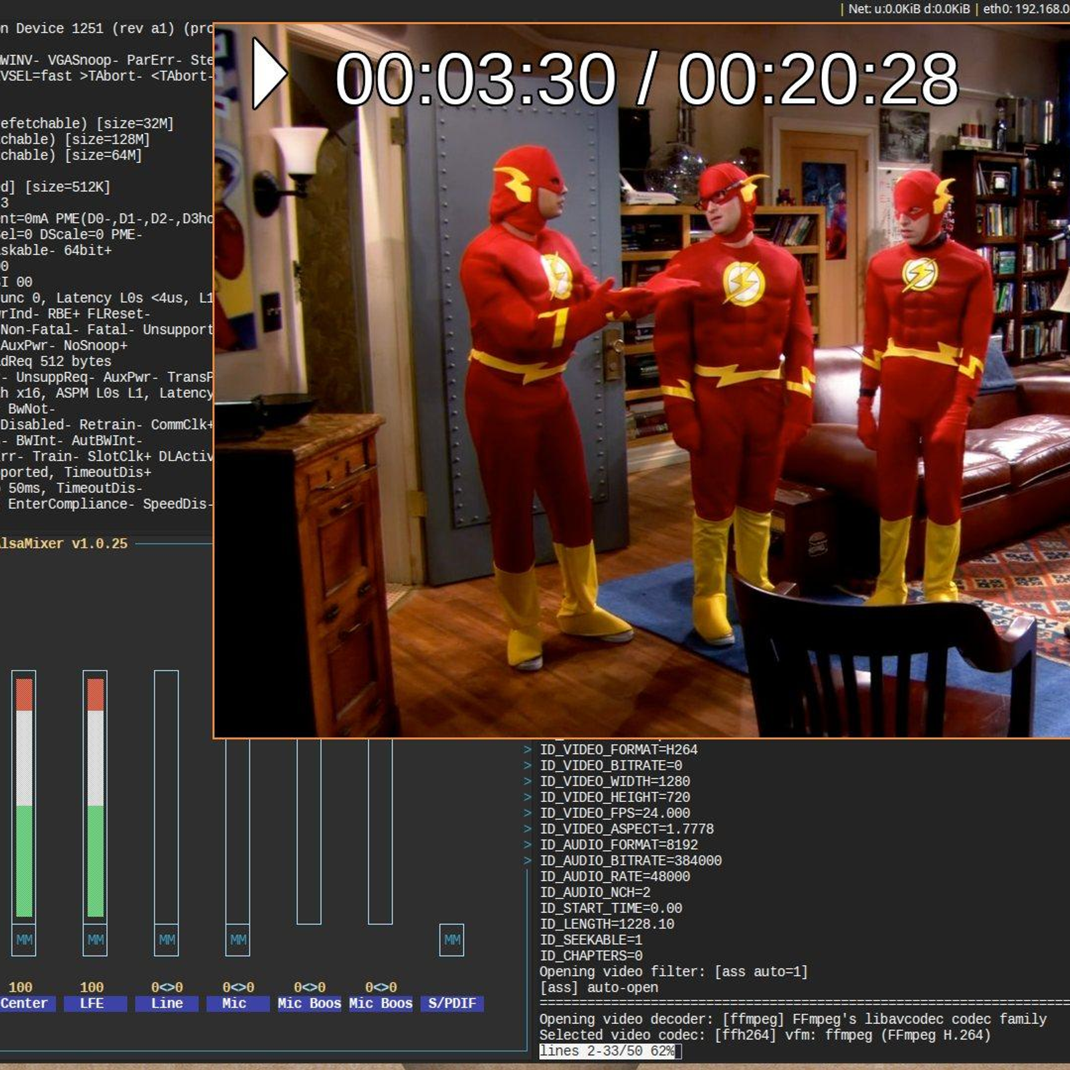The height and width of the screenshot is (1070, 1070).
Task: Click the Mic channel volume bar below the video
Action: coord(238,831)
